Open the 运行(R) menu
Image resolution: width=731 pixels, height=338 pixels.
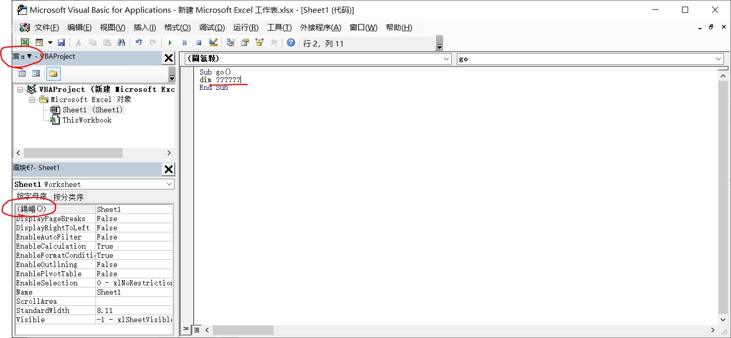[x=246, y=28]
